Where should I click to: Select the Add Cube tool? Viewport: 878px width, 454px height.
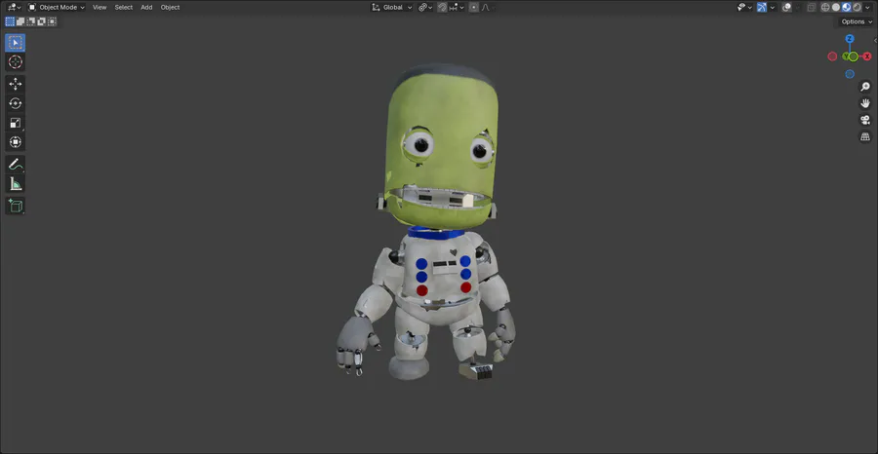coord(15,206)
